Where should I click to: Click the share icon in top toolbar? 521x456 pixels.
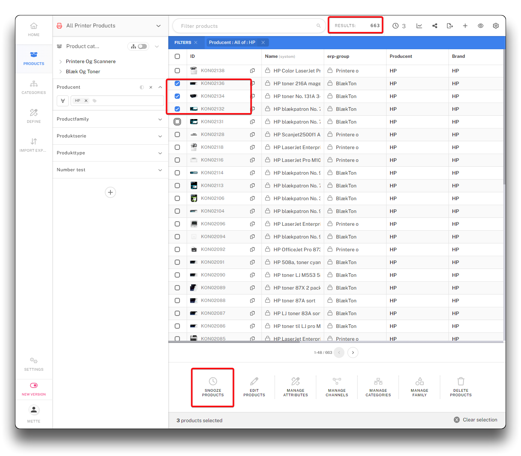(435, 26)
